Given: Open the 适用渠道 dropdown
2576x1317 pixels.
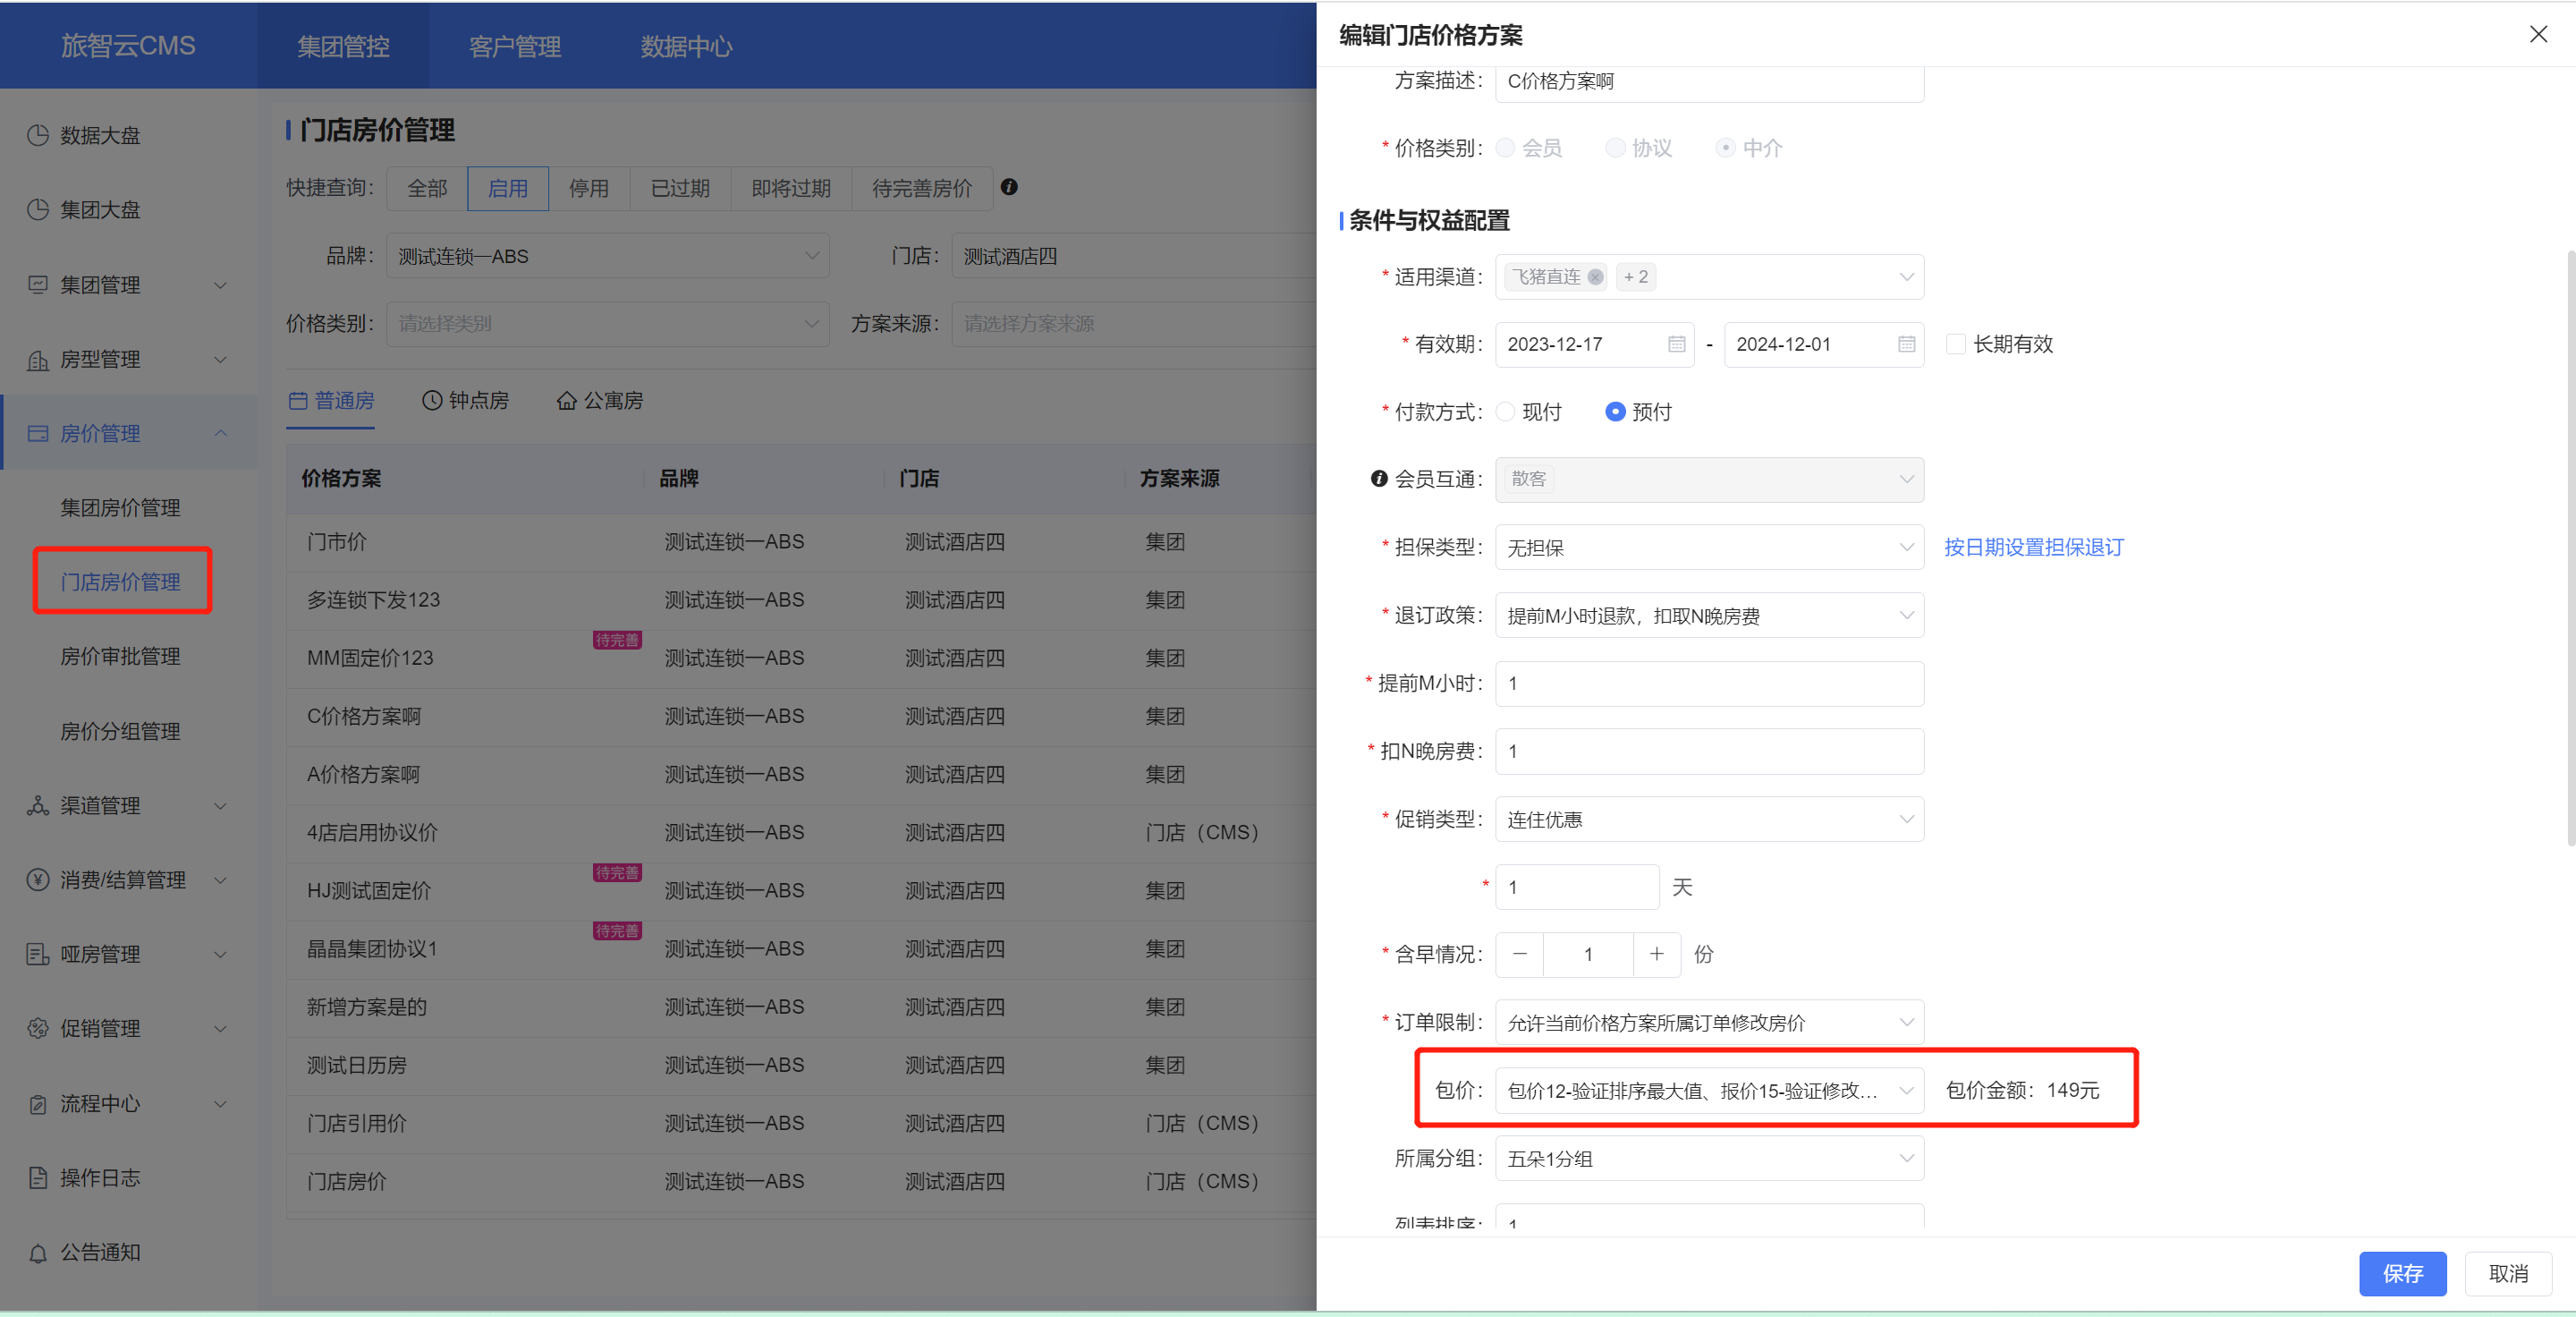Looking at the screenshot, I should tap(1709, 277).
